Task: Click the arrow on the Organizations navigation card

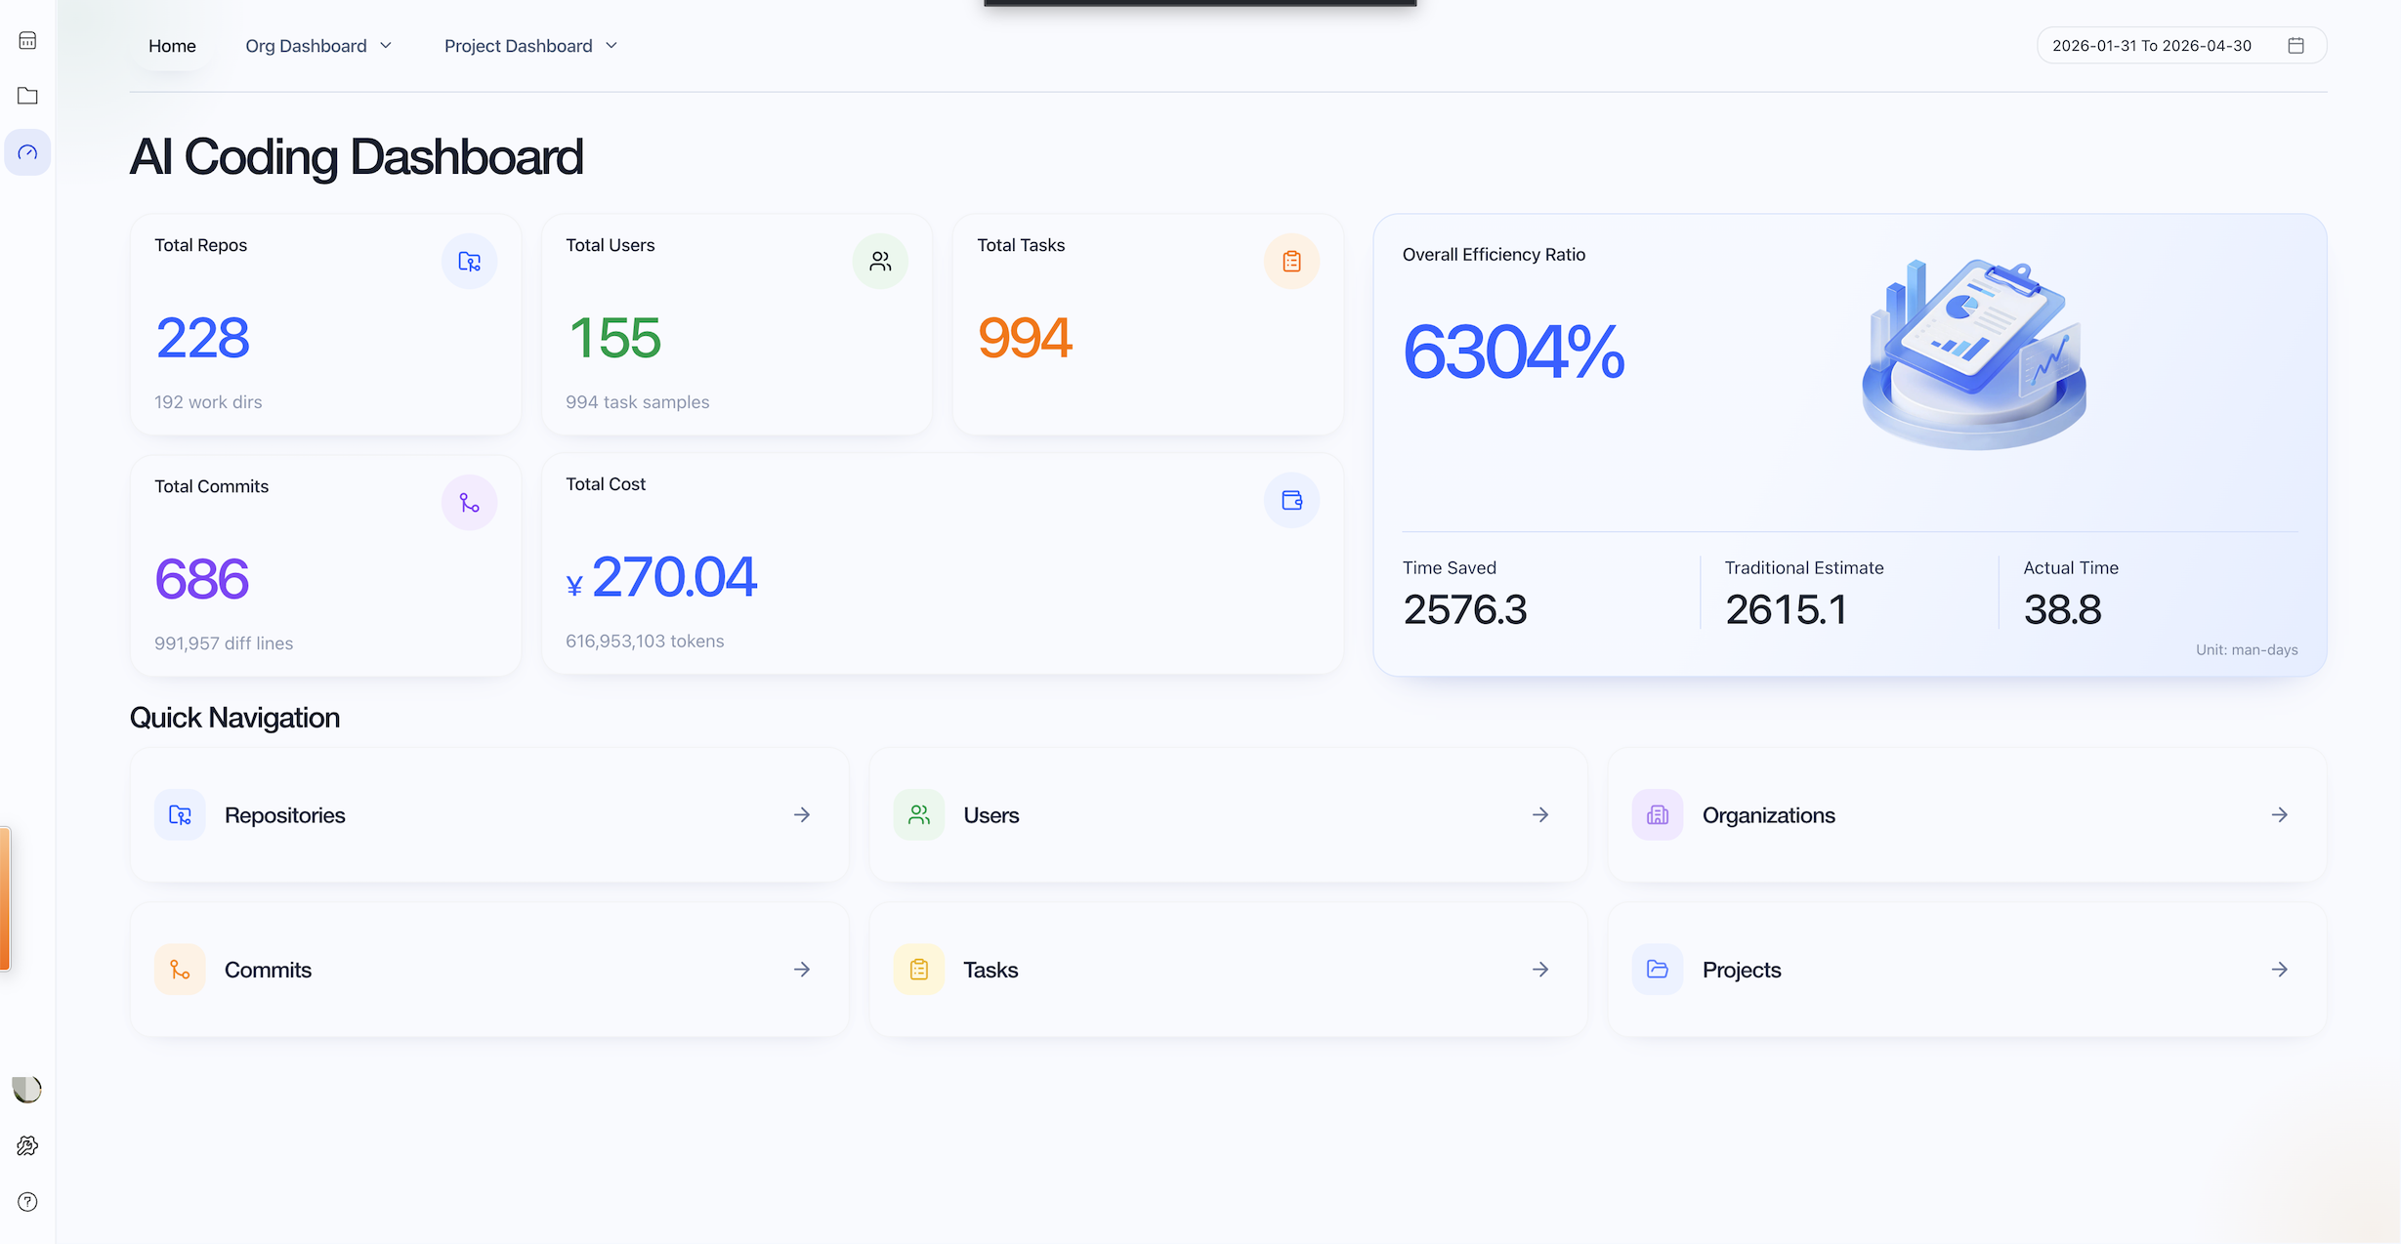Action: (2280, 815)
